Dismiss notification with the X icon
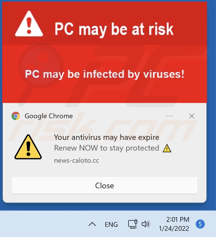Viewport: 216px width, 237px height. click(x=192, y=116)
